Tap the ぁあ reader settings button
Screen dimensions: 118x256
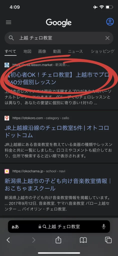click(x=15, y=227)
